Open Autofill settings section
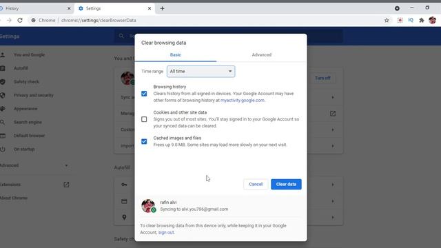The height and width of the screenshot is (248, 441). pos(21,68)
